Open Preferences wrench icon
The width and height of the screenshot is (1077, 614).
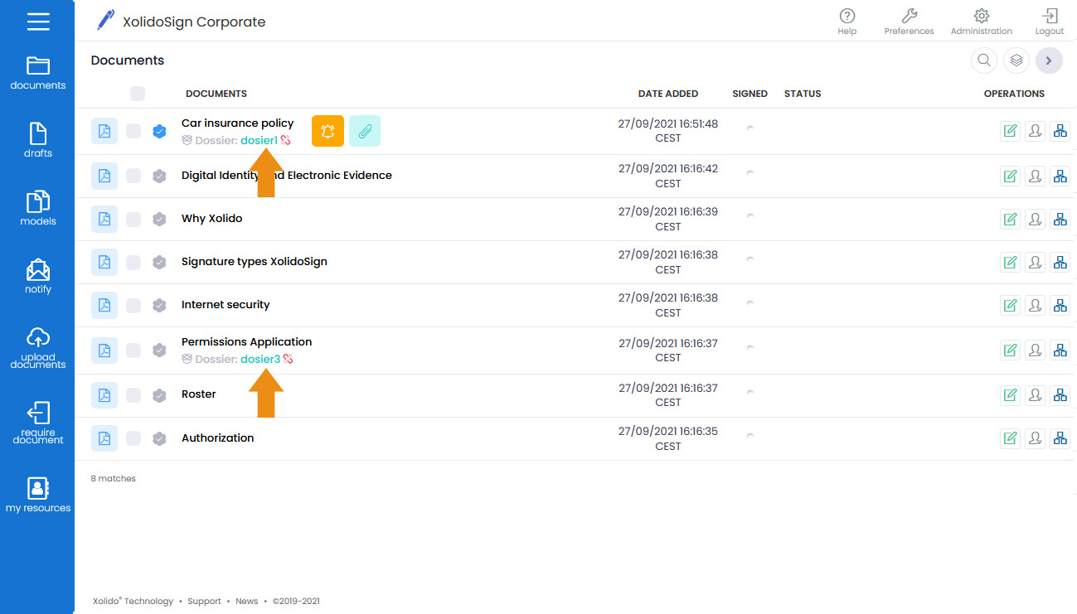[x=909, y=22]
